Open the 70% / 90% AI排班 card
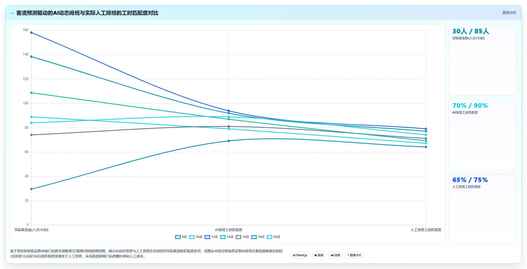527x269 pixels. 482,134
